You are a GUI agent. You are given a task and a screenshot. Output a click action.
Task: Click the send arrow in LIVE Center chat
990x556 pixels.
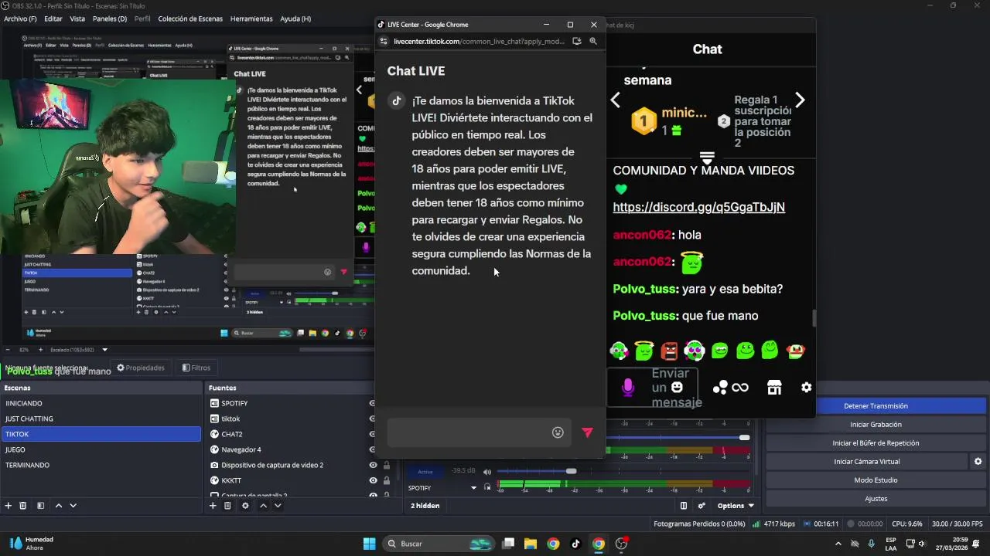[587, 432]
